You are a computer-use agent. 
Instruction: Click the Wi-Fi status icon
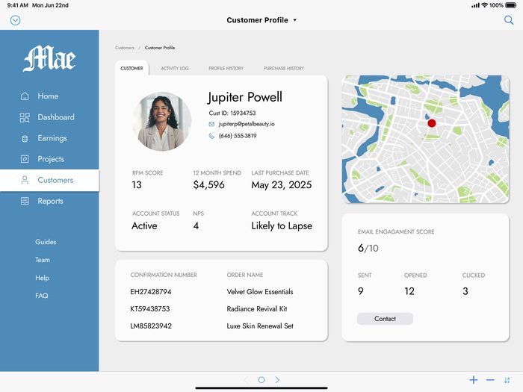pyautogui.click(x=485, y=5)
